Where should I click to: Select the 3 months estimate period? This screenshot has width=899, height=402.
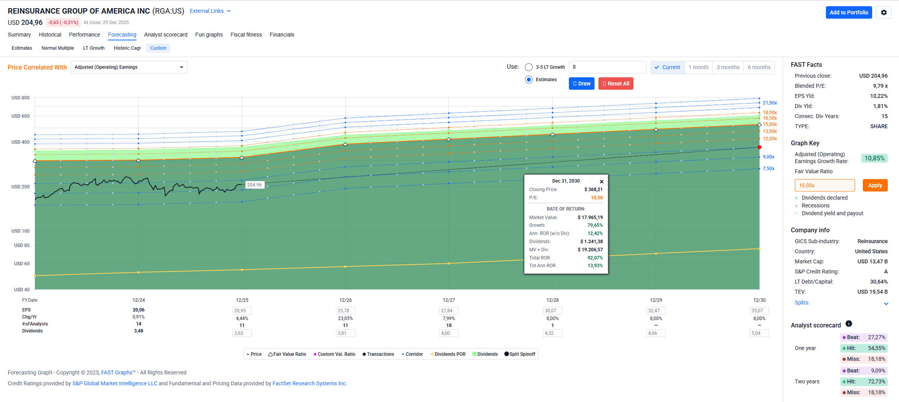coord(728,67)
